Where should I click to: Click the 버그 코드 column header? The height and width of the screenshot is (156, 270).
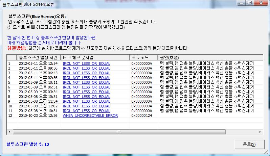coord(143,57)
